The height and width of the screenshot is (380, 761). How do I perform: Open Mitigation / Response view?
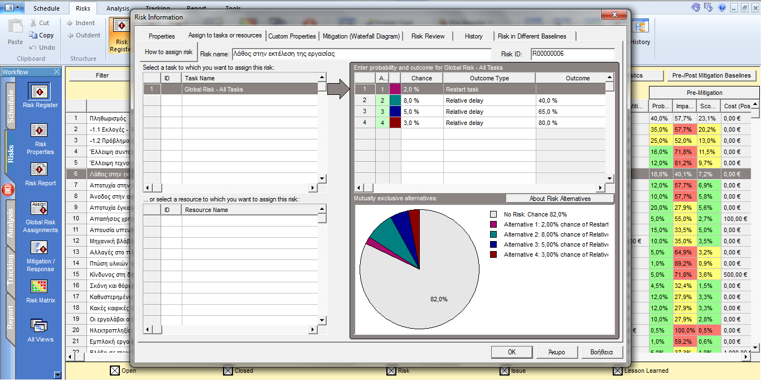[x=39, y=248]
